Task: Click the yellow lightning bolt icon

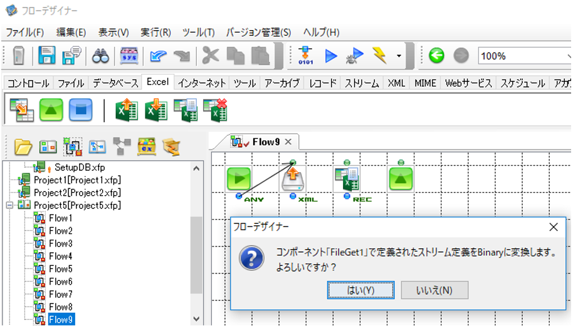Action: coord(380,56)
